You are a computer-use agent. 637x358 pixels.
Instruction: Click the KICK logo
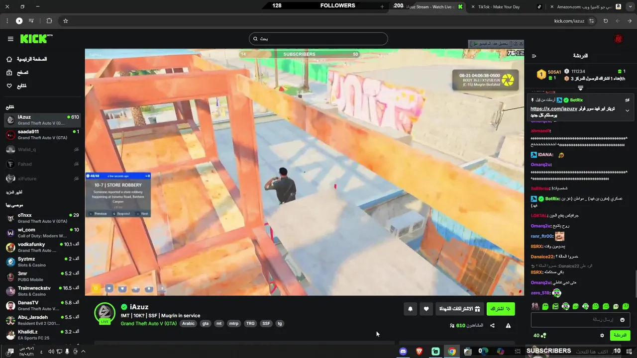[x=36, y=39]
